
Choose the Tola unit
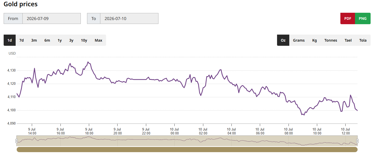click(363, 40)
